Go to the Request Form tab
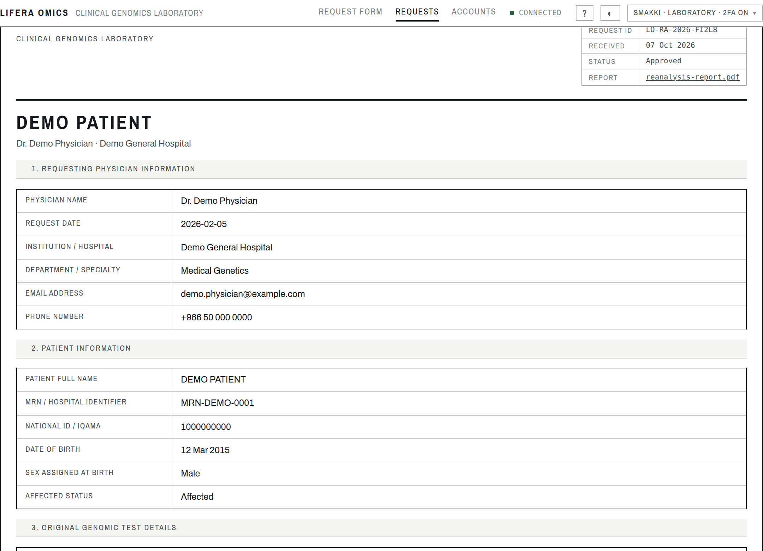 point(350,12)
